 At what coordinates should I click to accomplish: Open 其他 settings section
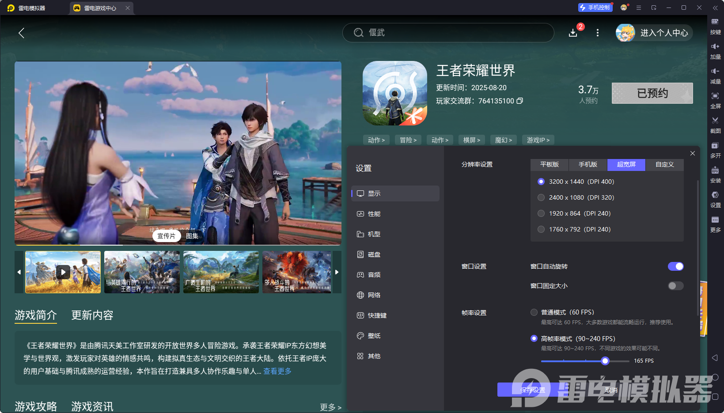point(395,356)
